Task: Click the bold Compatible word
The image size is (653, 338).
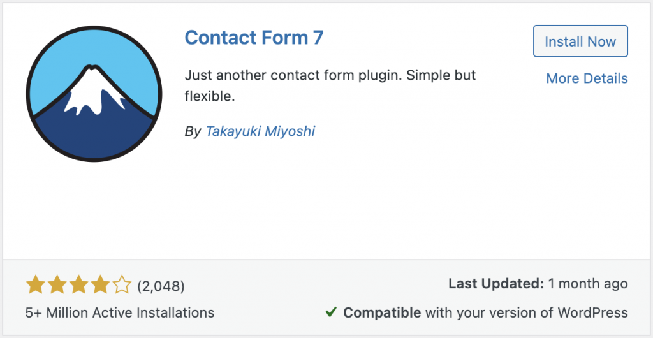Action: click(381, 313)
